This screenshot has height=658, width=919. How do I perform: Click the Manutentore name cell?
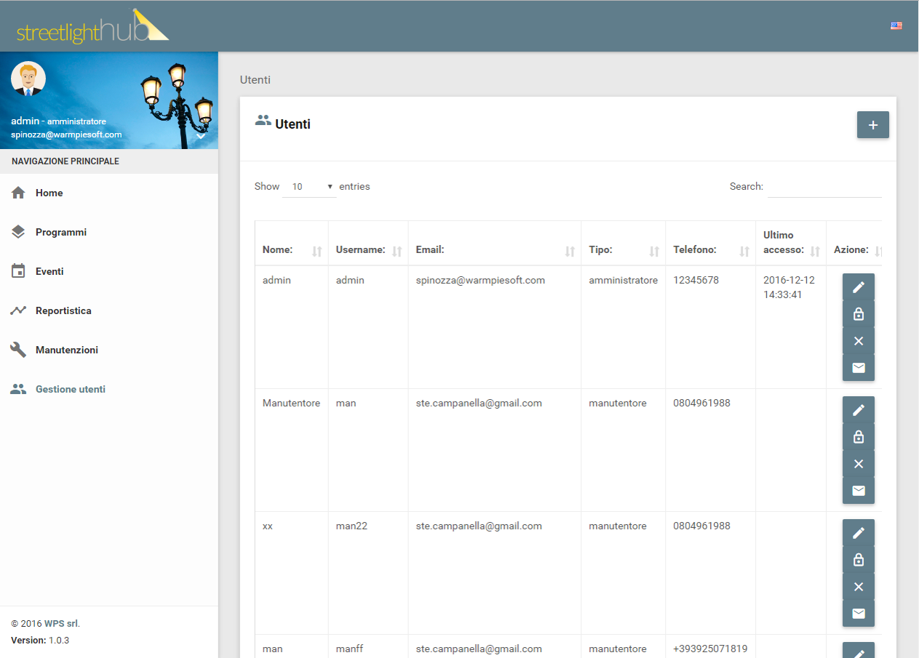[291, 403]
